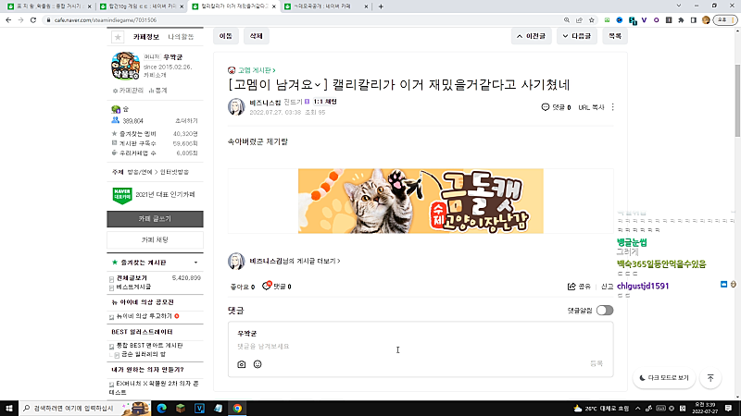Open the statistics link in sidebar
741x416 pixels.
[158, 91]
